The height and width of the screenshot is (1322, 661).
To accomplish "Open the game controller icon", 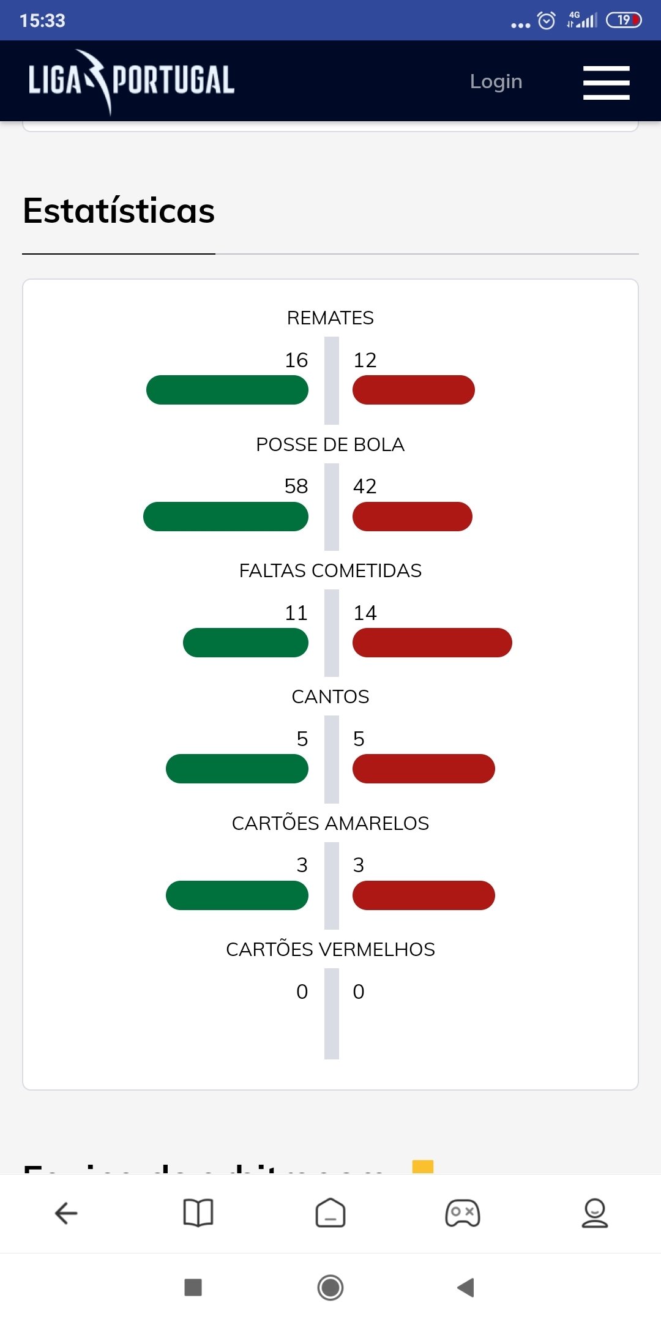I will [463, 1213].
